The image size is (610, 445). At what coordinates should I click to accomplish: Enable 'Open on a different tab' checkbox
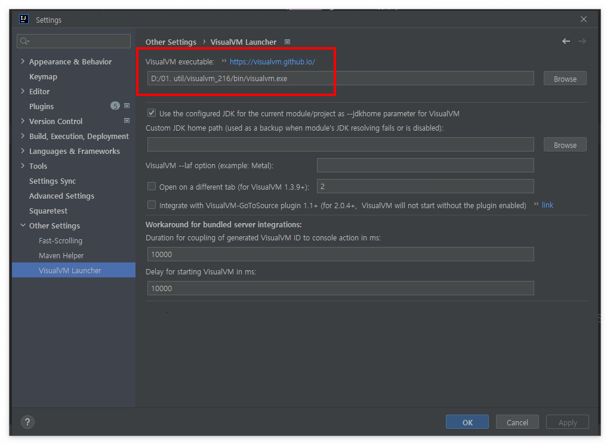click(x=152, y=187)
